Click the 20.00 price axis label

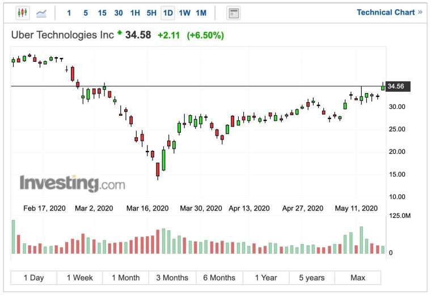coord(397,152)
